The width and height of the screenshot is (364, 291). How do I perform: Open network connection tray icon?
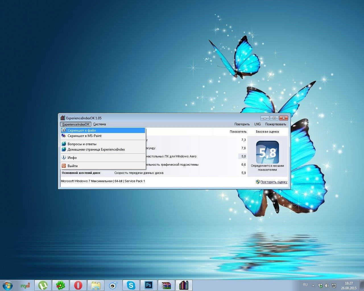click(334, 286)
